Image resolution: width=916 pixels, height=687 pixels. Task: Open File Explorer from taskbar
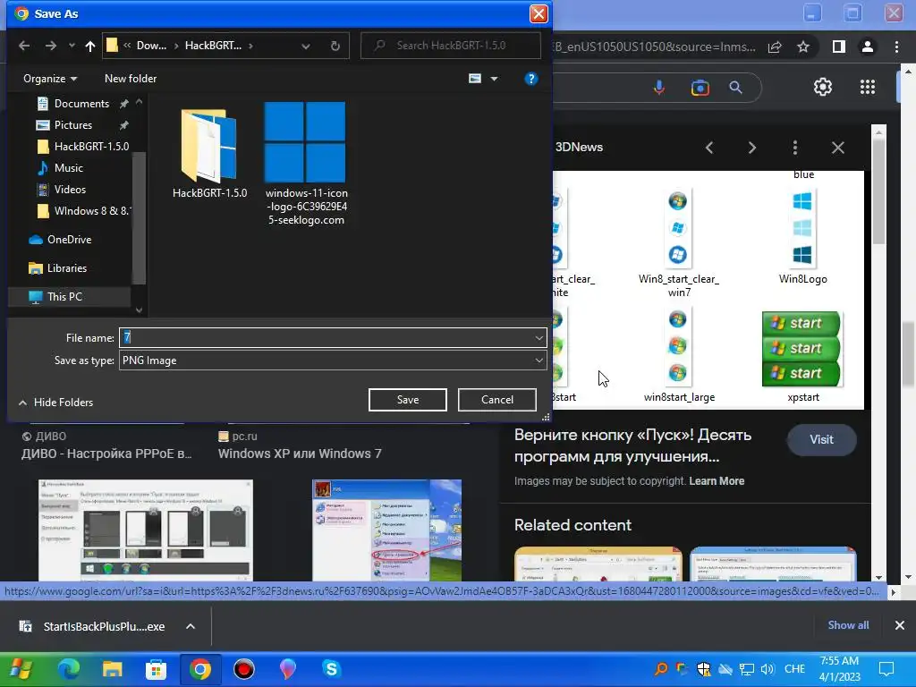[112, 669]
